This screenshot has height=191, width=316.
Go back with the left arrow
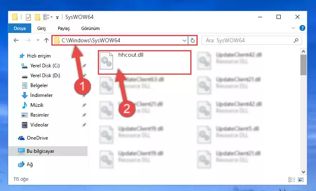coord(16,40)
